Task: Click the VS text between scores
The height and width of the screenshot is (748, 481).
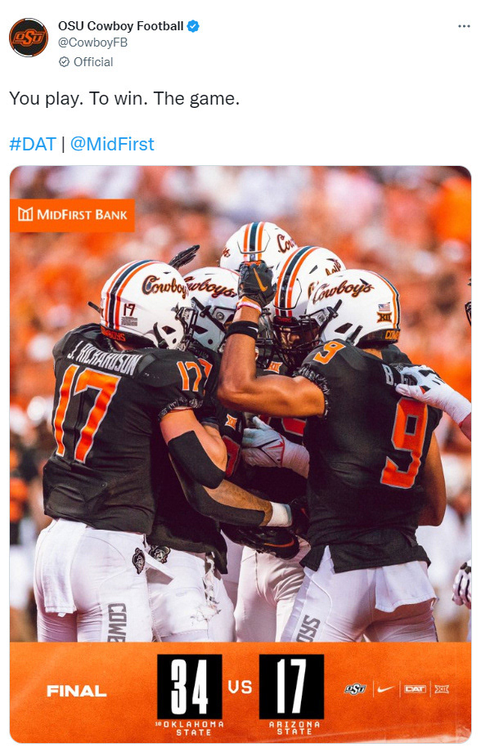Action: (240, 687)
